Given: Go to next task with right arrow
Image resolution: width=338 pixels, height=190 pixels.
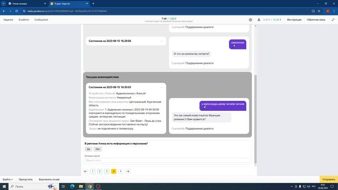Looking at the screenshot, I should (x=128, y=171).
